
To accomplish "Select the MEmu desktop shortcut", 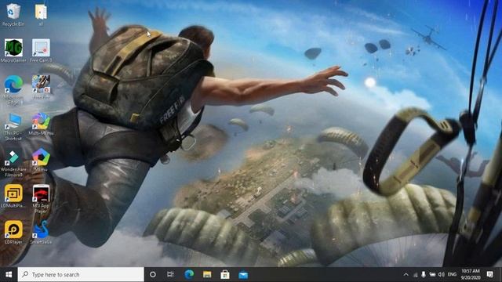I will (41, 160).
